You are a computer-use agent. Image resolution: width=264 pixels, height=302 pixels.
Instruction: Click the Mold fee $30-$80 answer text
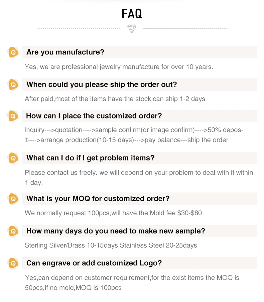tap(113, 213)
